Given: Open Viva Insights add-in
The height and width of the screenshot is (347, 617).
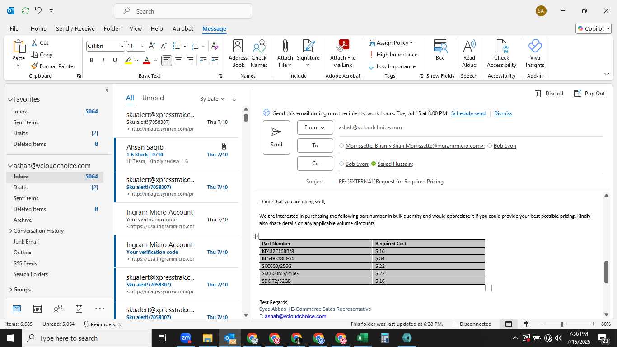Looking at the screenshot, I should click(x=535, y=53).
